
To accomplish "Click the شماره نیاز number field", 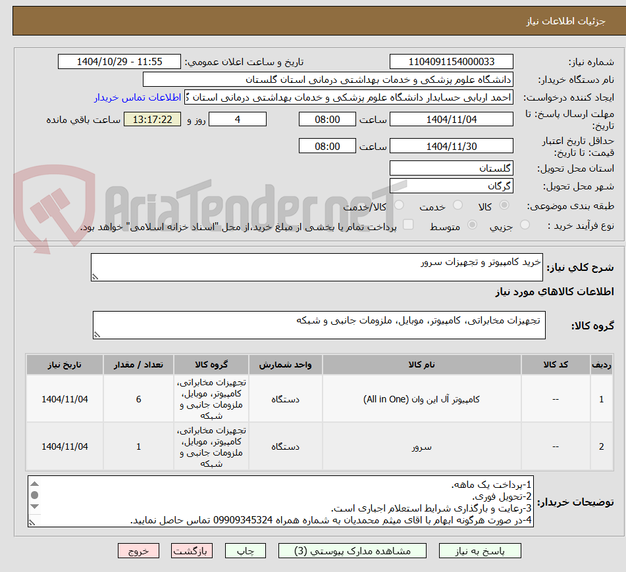I will [452, 61].
